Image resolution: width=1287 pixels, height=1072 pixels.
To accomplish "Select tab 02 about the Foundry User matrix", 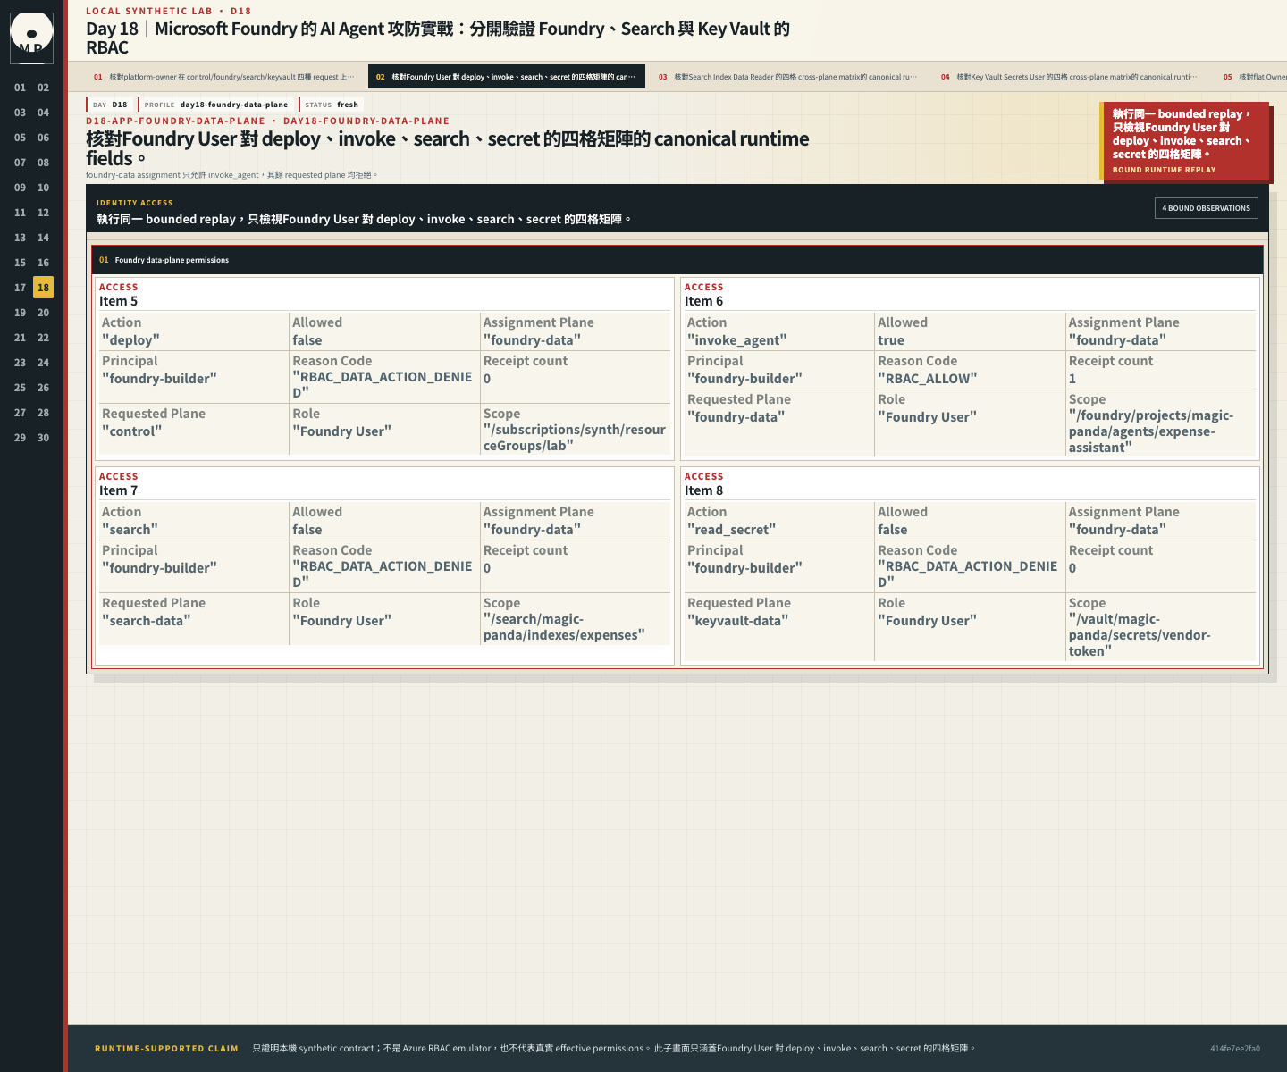I will (505, 77).
